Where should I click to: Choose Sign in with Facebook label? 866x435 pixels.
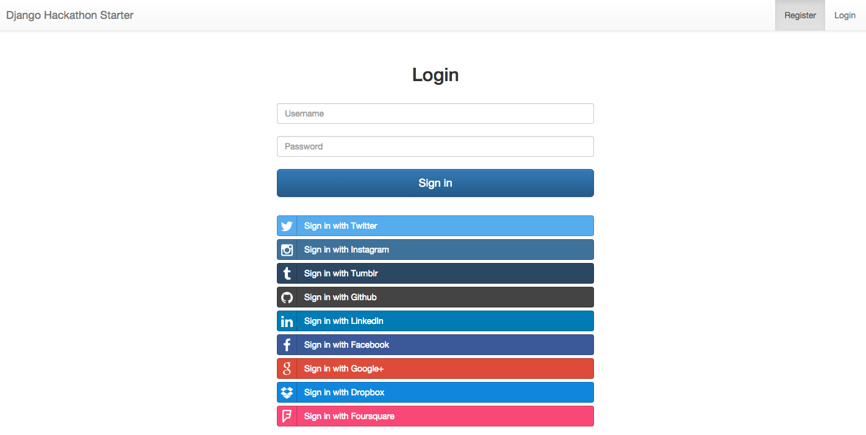[346, 345]
